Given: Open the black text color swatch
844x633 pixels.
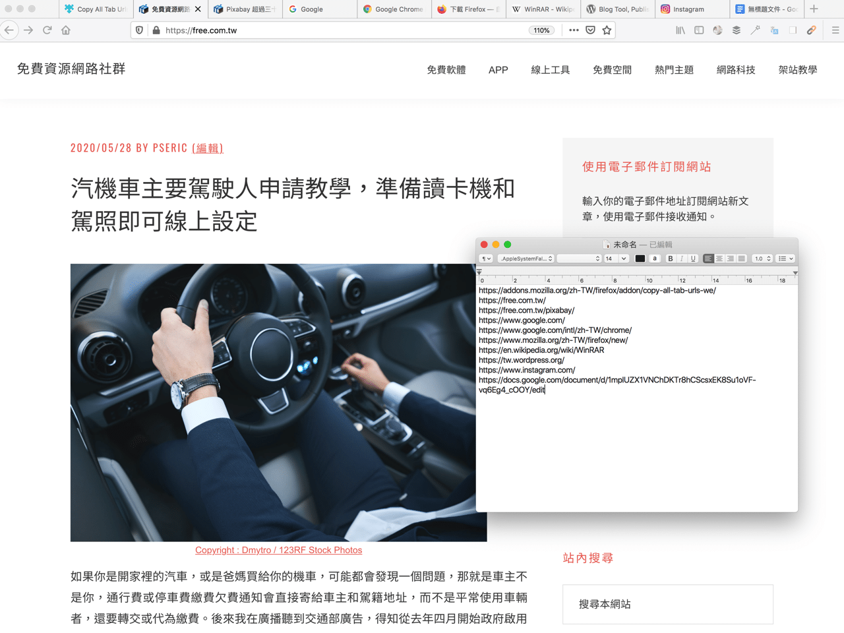Looking at the screenshot, I should point(640,258).
